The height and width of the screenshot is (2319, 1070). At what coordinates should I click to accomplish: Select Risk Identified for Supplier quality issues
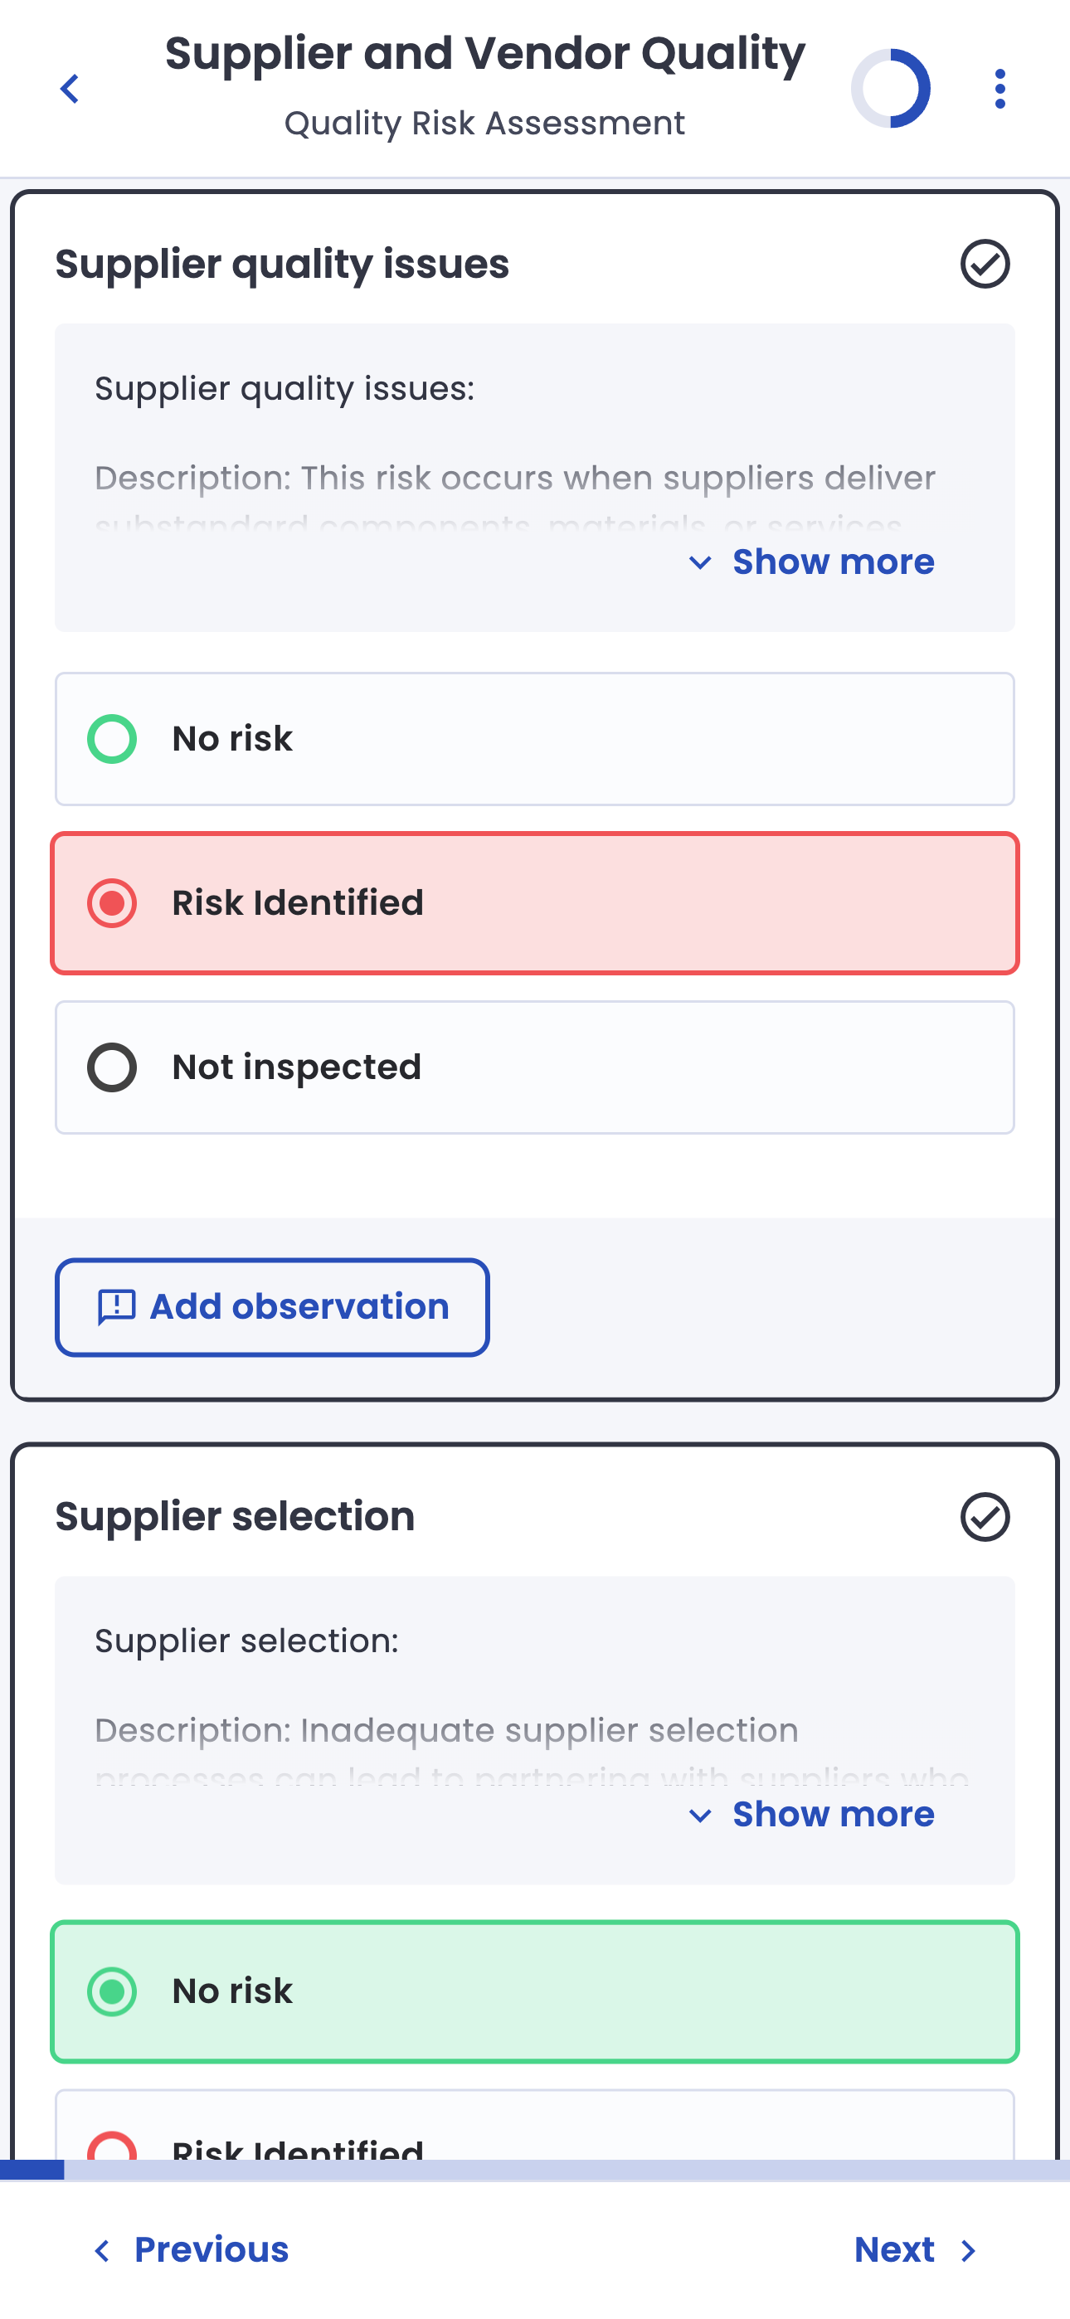tap(534, 903)
